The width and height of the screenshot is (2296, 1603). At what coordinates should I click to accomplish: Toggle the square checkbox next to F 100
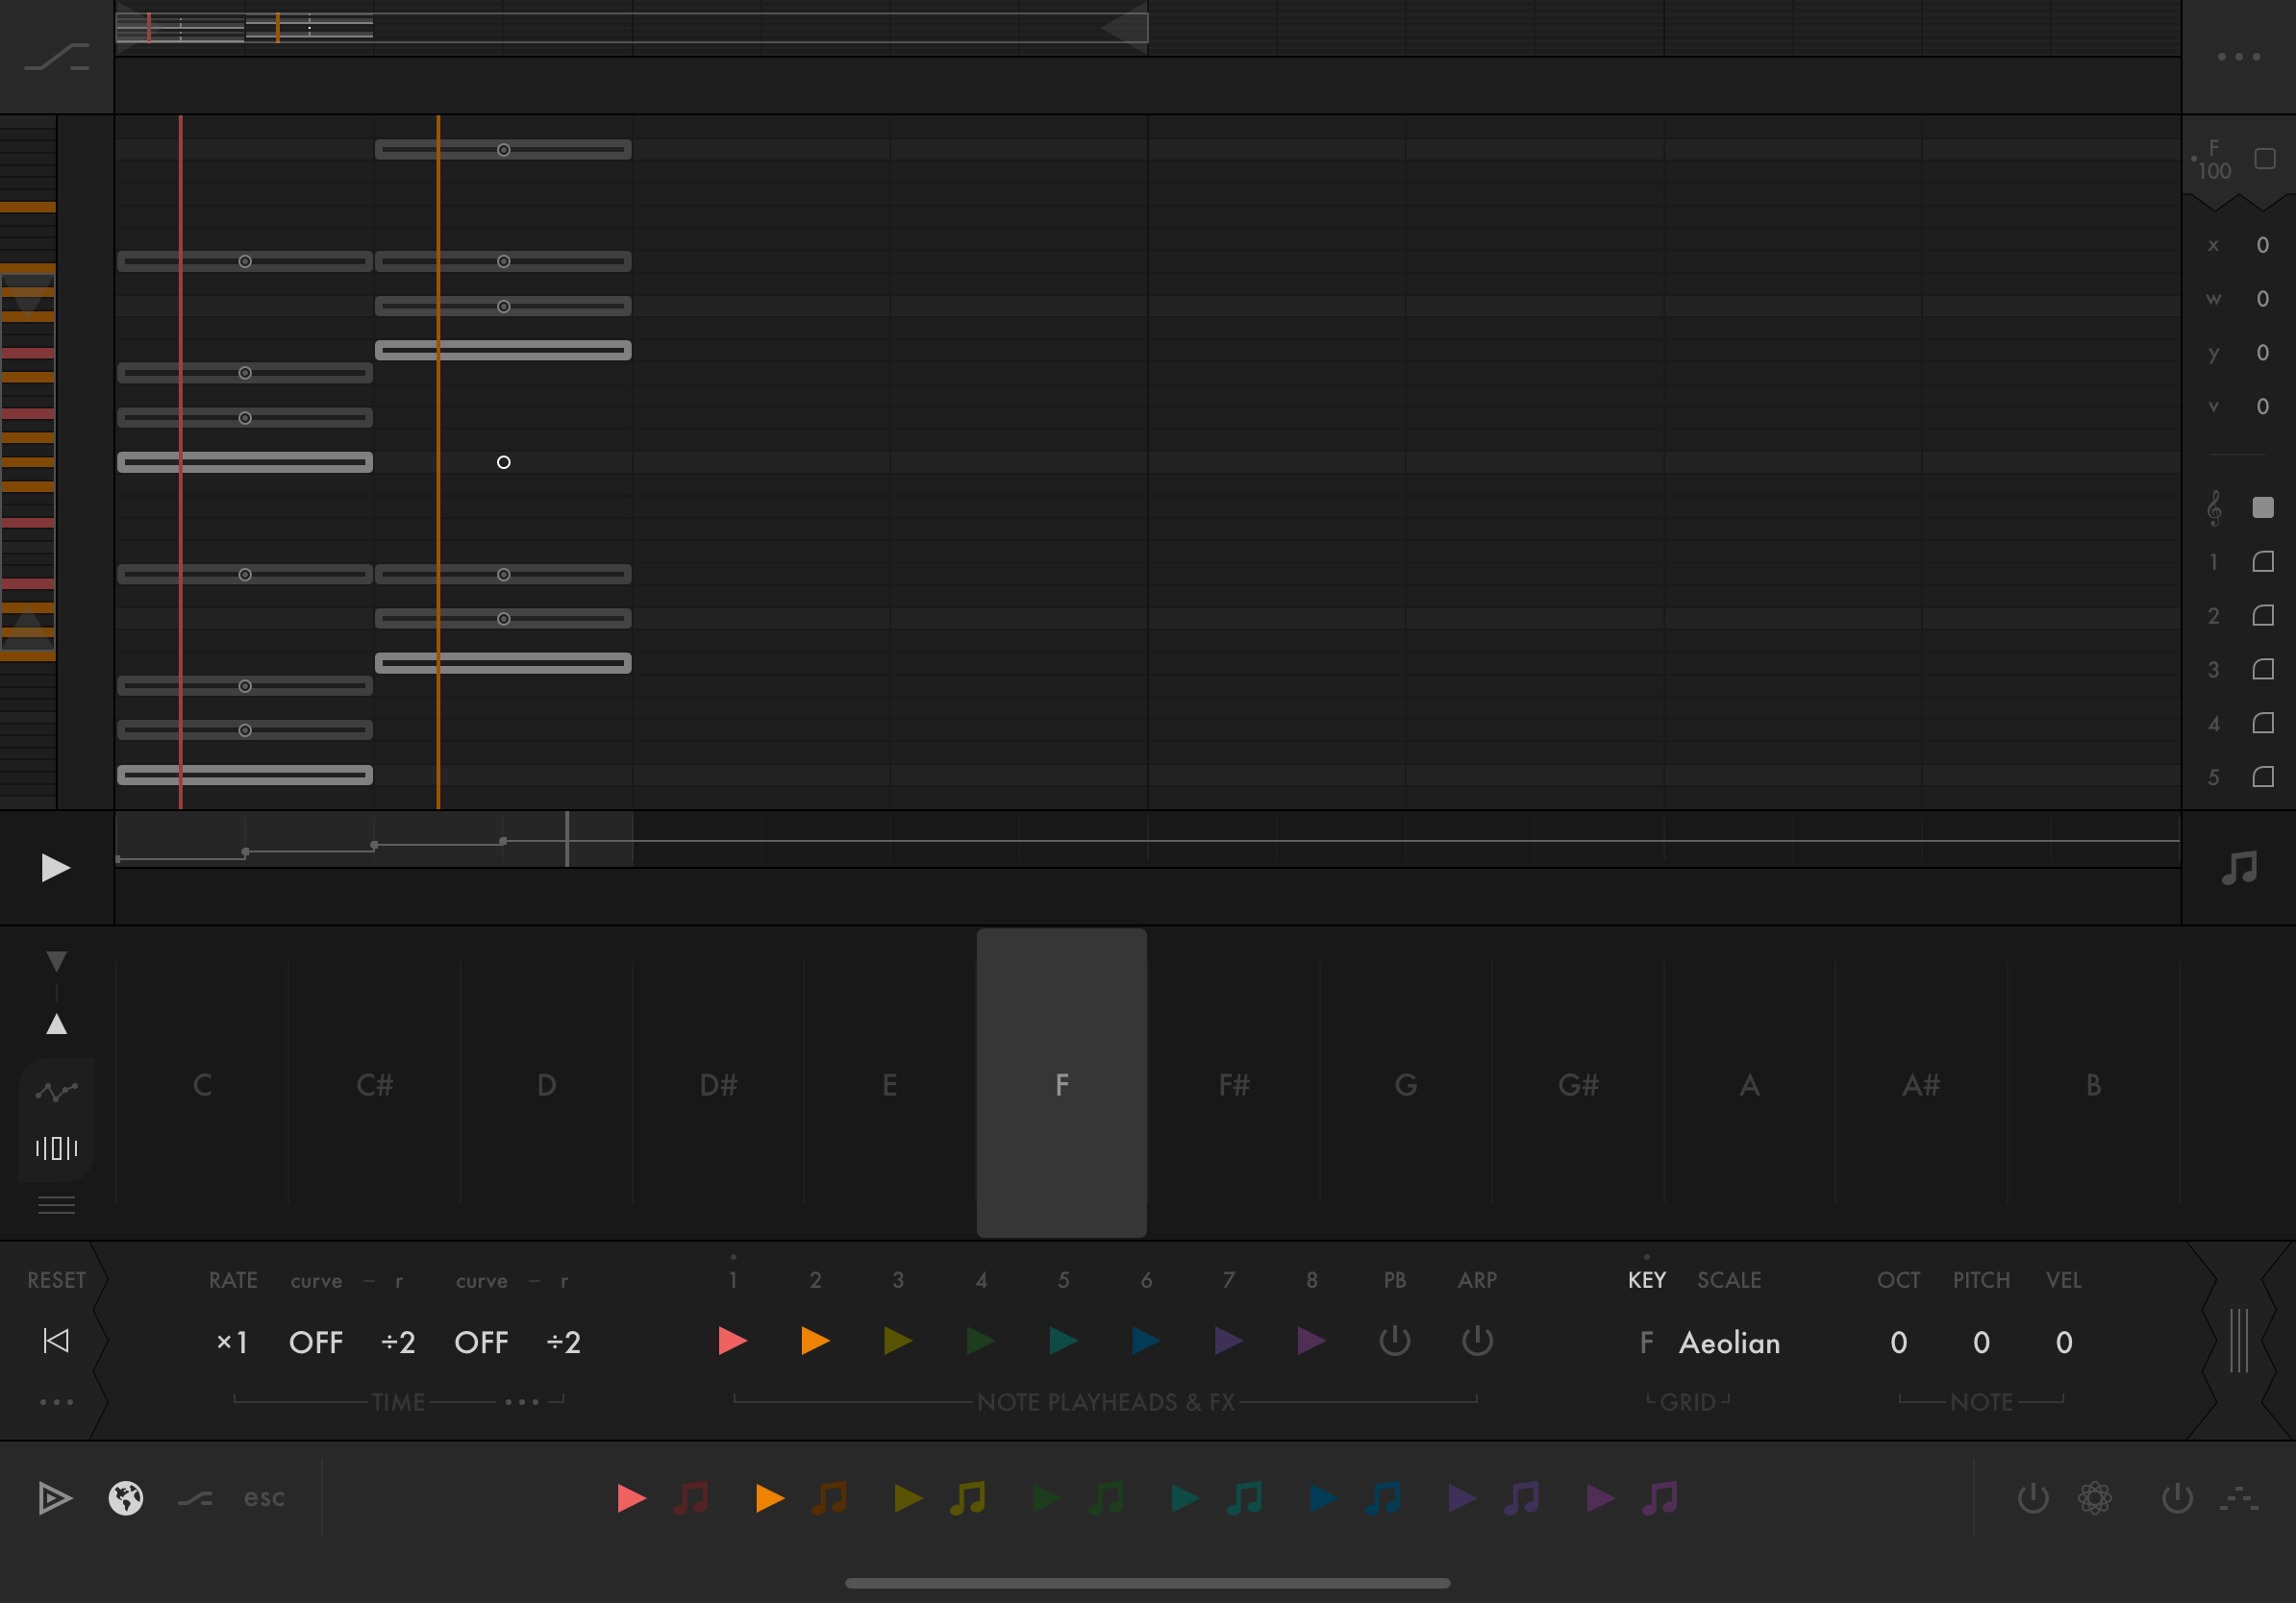tap(2265, 159)
